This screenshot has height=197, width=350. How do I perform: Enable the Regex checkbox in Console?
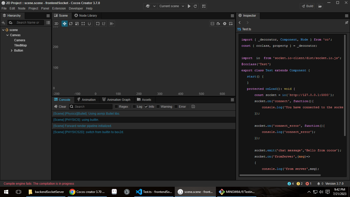116,107
